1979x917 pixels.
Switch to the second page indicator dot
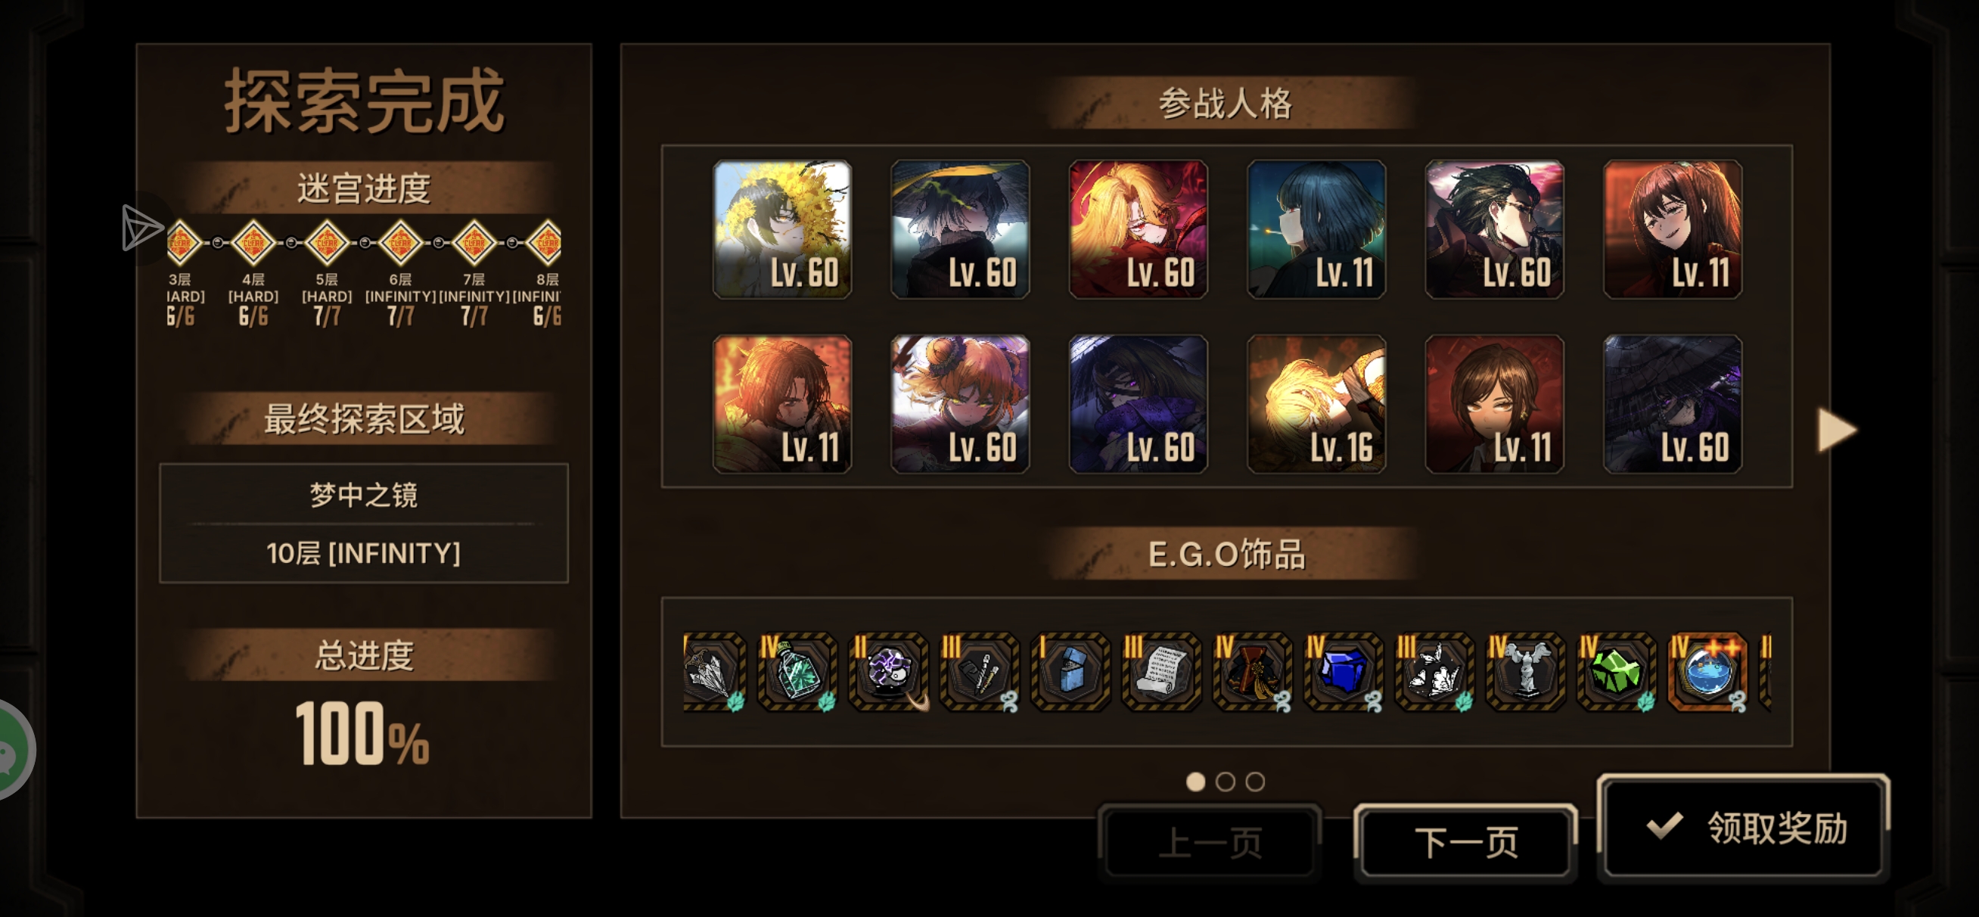coord(1226,782)
